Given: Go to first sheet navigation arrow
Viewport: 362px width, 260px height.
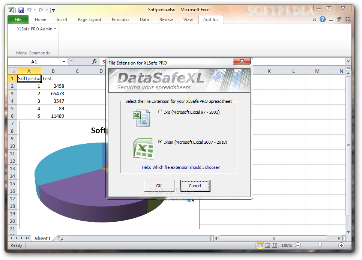Looking at the screenshot, I should coord(11,238).
